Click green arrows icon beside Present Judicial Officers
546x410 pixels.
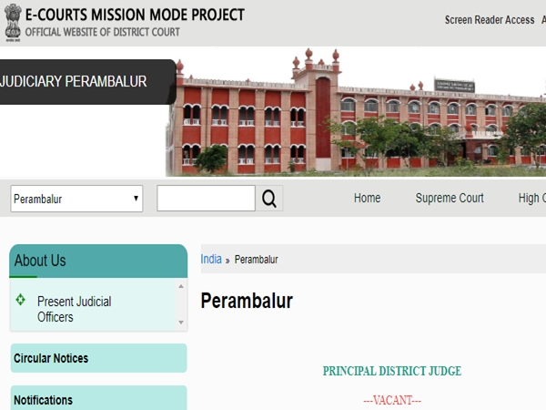coord(21,299)
